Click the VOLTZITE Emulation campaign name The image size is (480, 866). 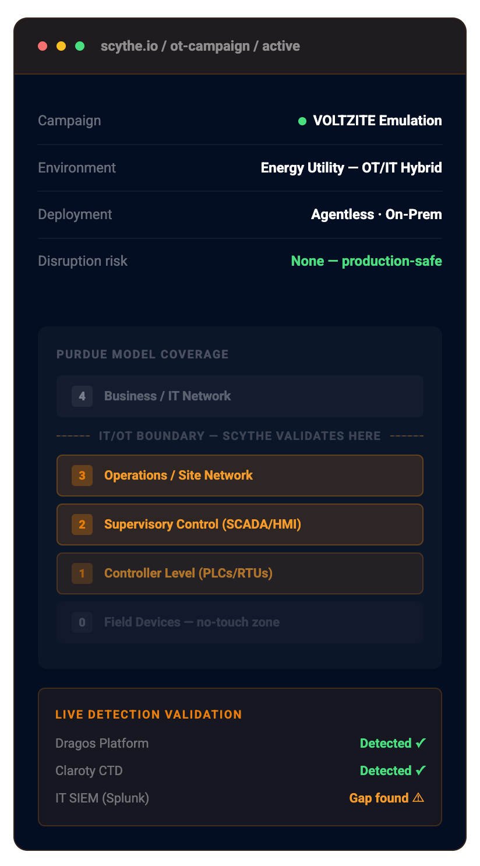pyautogui.click(x=377, y=121)
